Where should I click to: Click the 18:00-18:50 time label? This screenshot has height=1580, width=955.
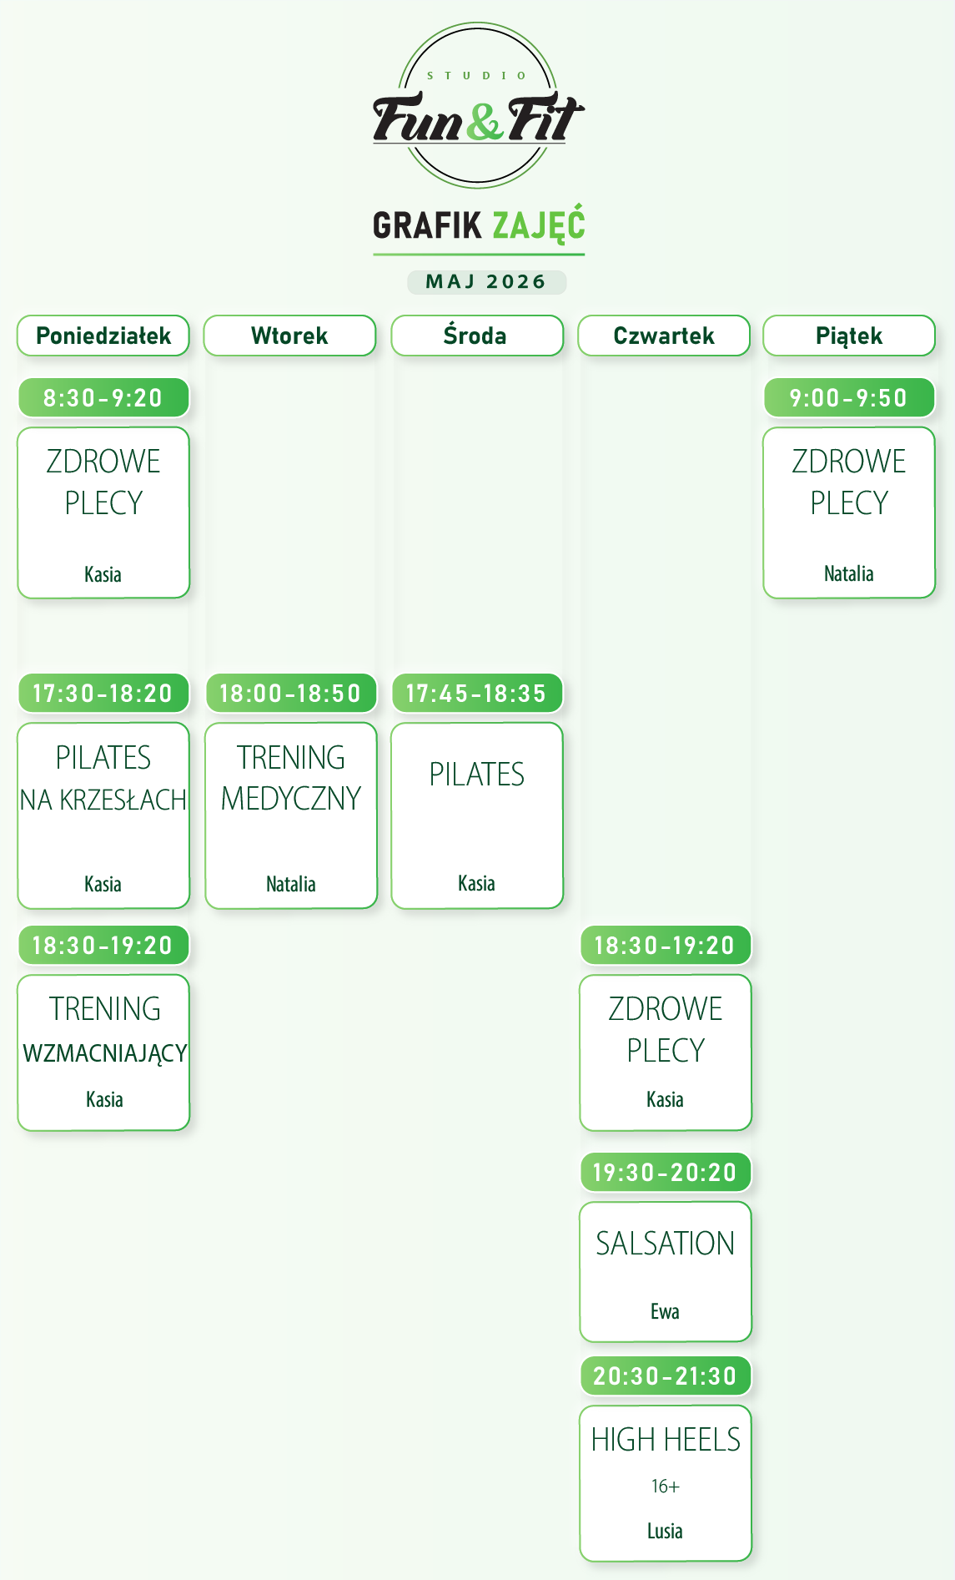point(291,694)
